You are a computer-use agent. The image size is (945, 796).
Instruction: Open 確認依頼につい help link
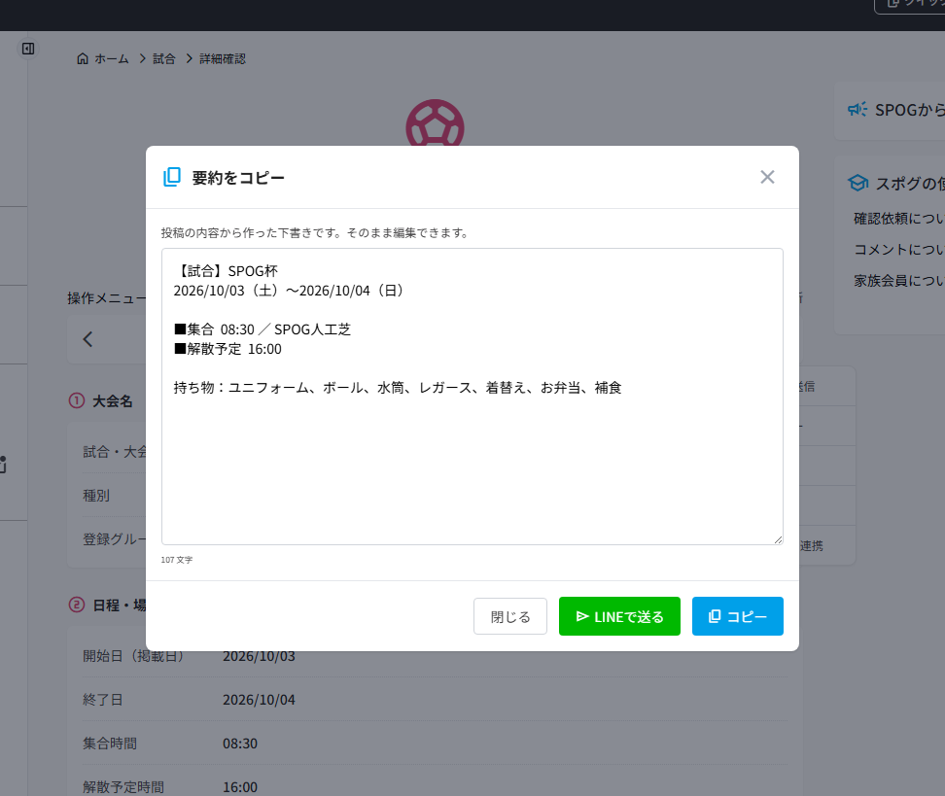click(x=898, y=218)
